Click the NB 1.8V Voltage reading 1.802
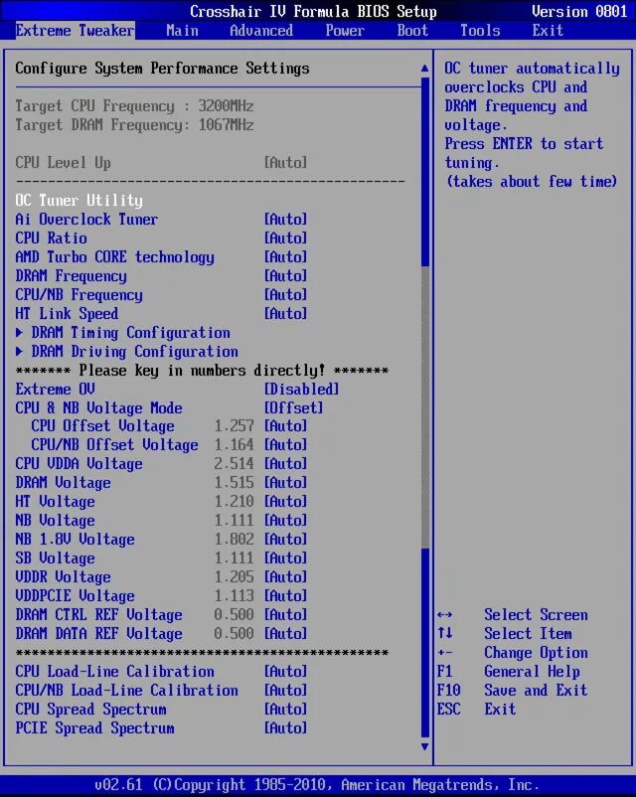 click(234, 539)
